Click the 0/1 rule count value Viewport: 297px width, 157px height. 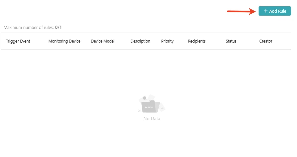pyautogui.click(x=58, y=28)
